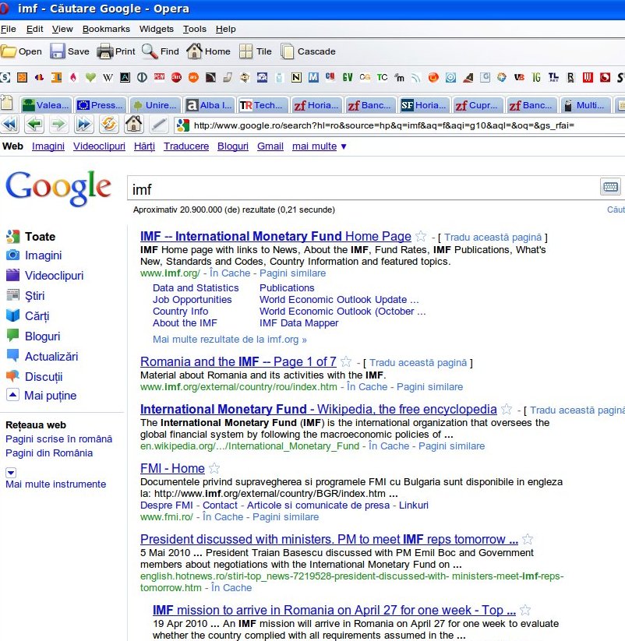
Task: Click the Rewind navigation button
Action: pyautogui.click(x=10, y=125)
